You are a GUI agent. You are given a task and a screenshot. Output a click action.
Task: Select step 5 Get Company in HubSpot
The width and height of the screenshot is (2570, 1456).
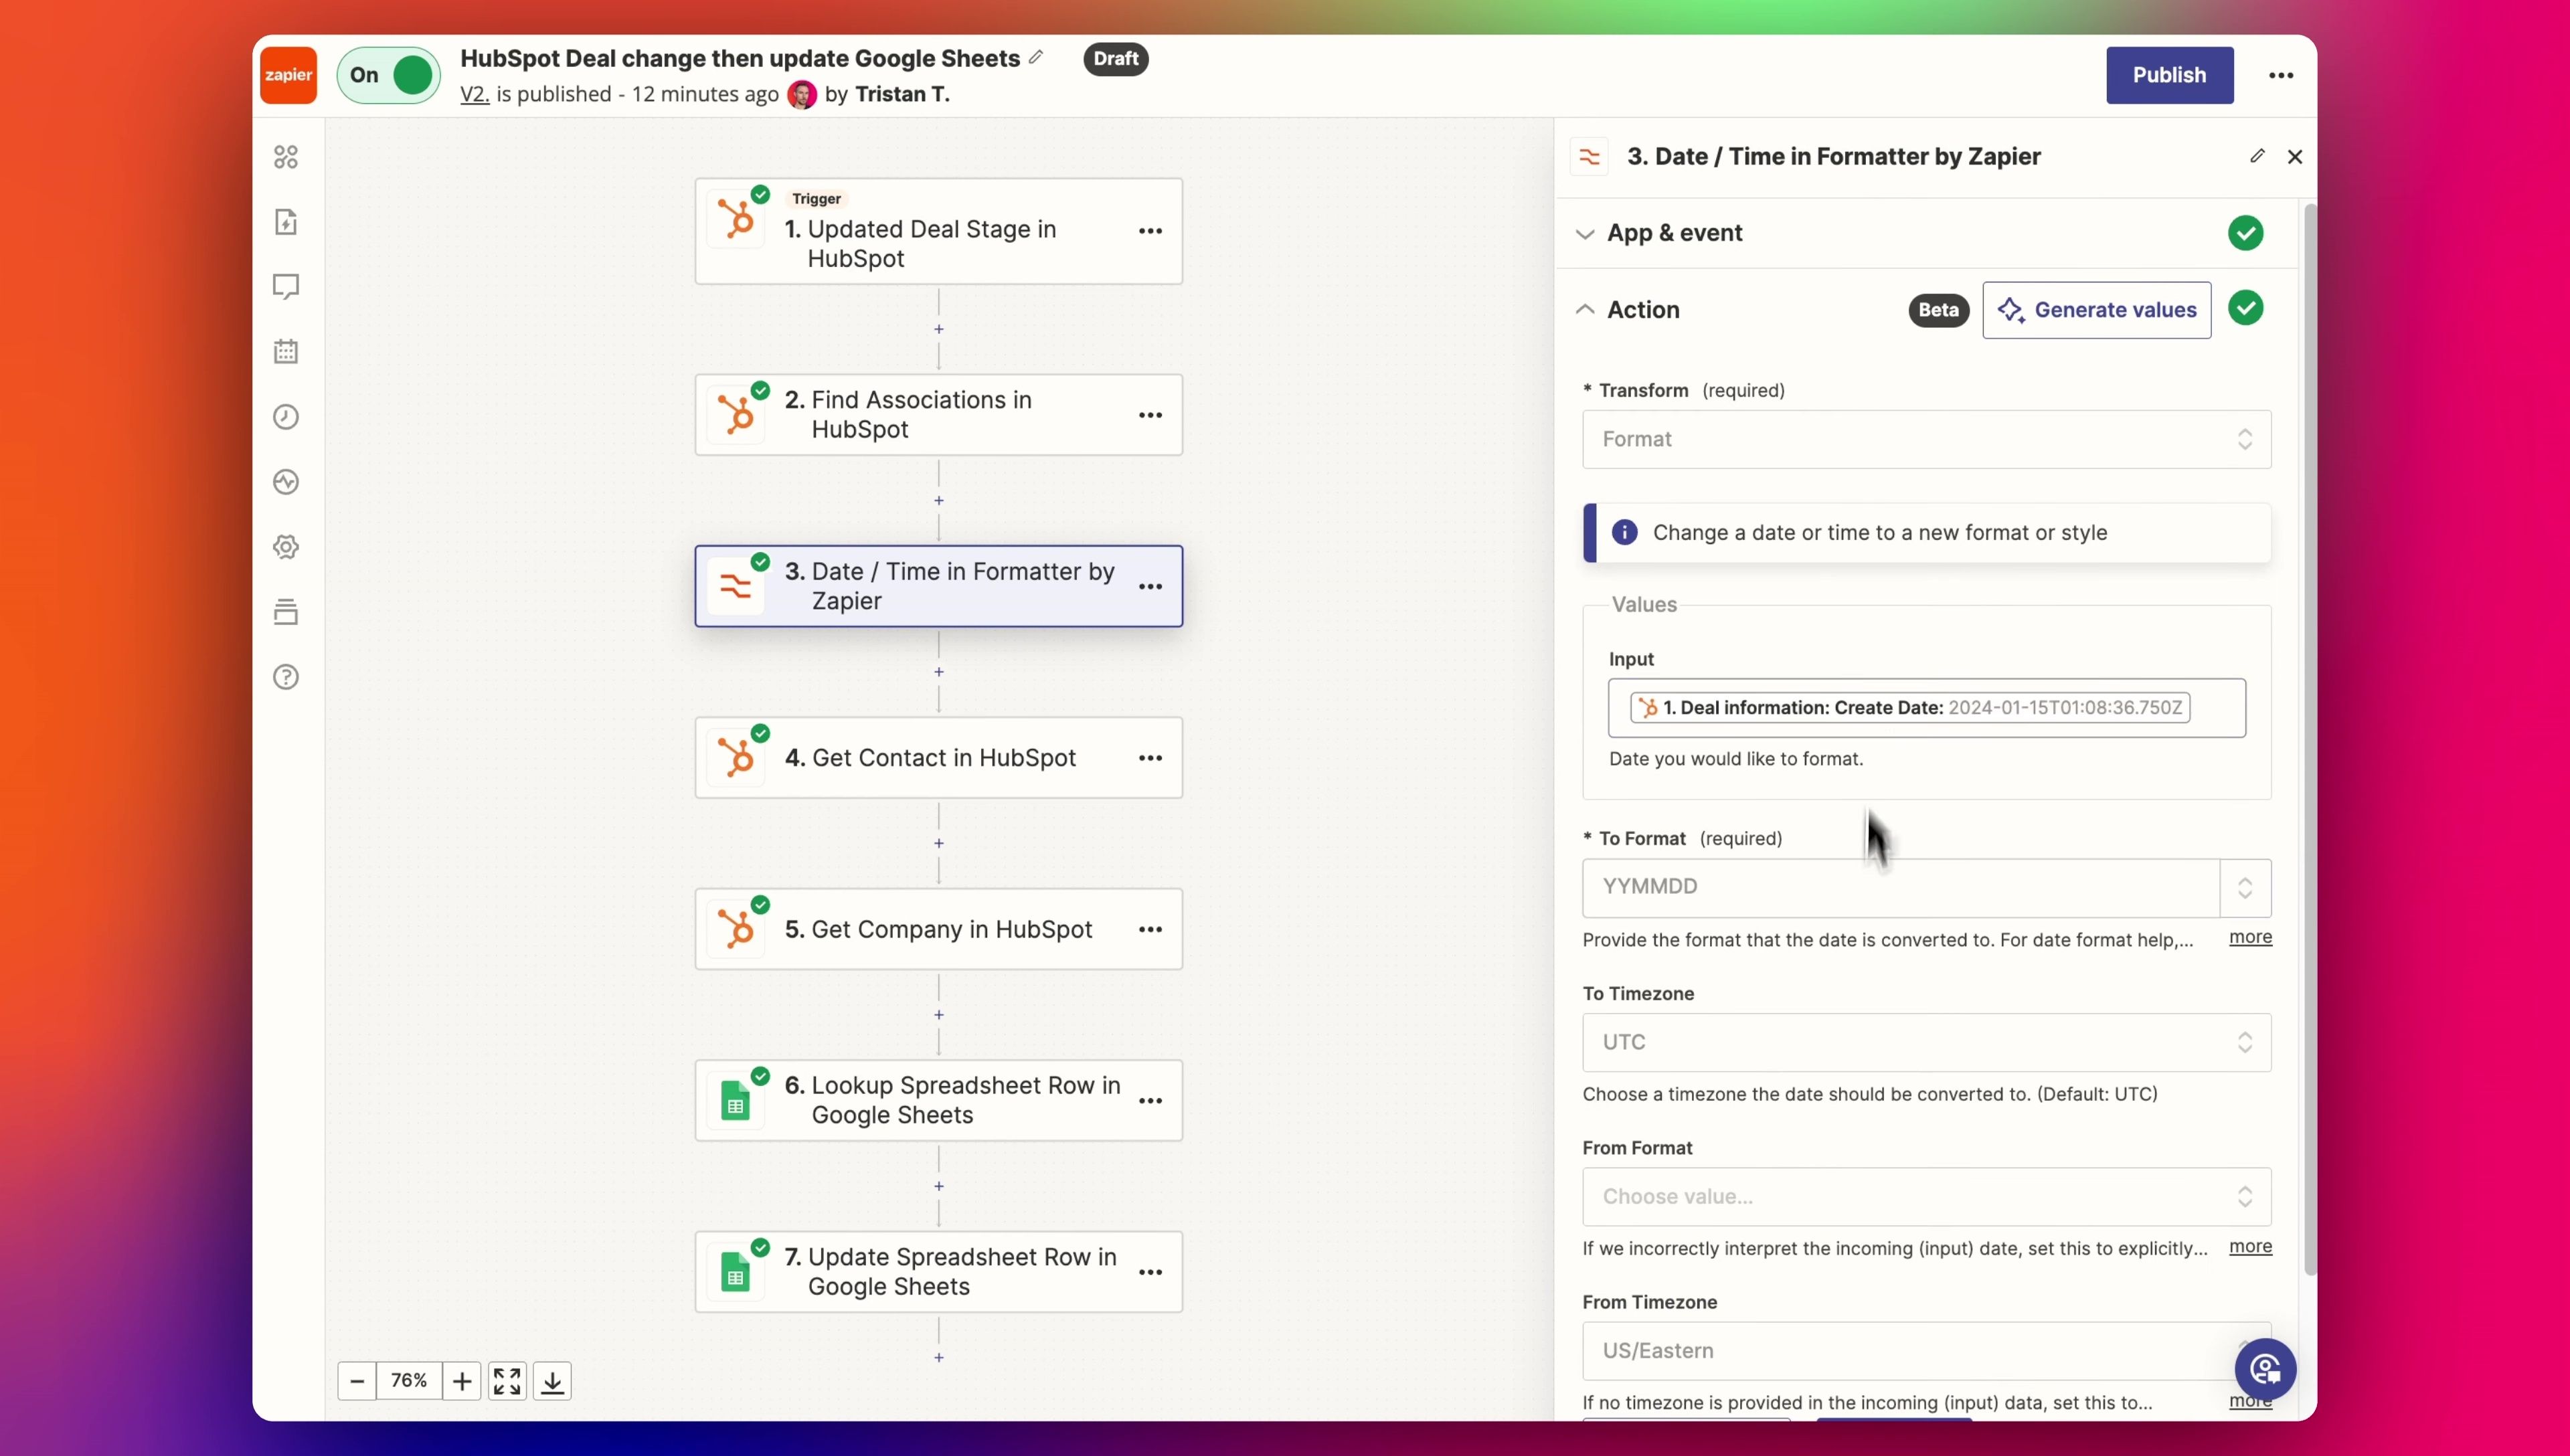[x=938, y=929]
